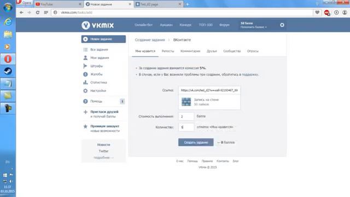350x197 pixels.
Task: Select the Мне нравится tab
Action: (x=145, y=51)
